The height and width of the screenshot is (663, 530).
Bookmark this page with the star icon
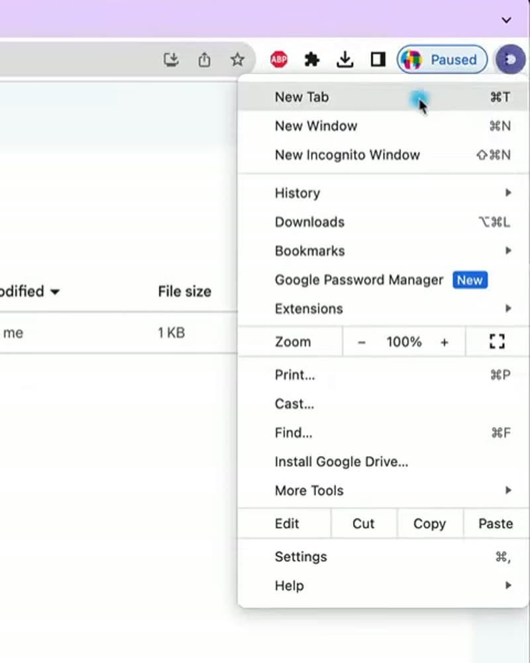click(x=237, y=60)
